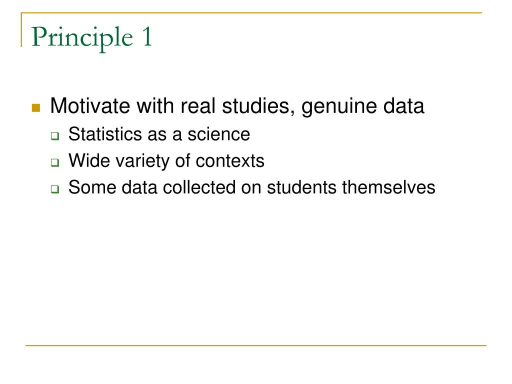Image resolution: width=512 pixels, height=384 pixels.
Task: Select the word contexts in second sub-bullet
Action: (230, 161)
